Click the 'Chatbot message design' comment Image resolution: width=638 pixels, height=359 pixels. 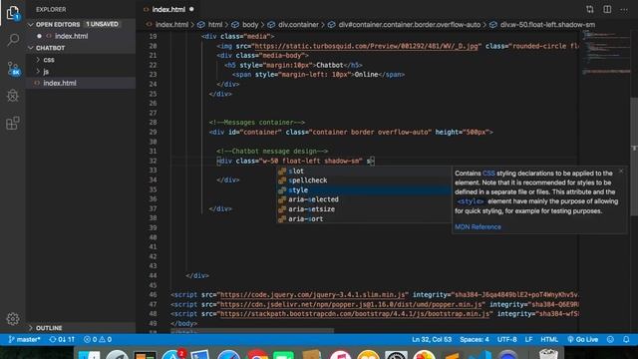[272, 151]
